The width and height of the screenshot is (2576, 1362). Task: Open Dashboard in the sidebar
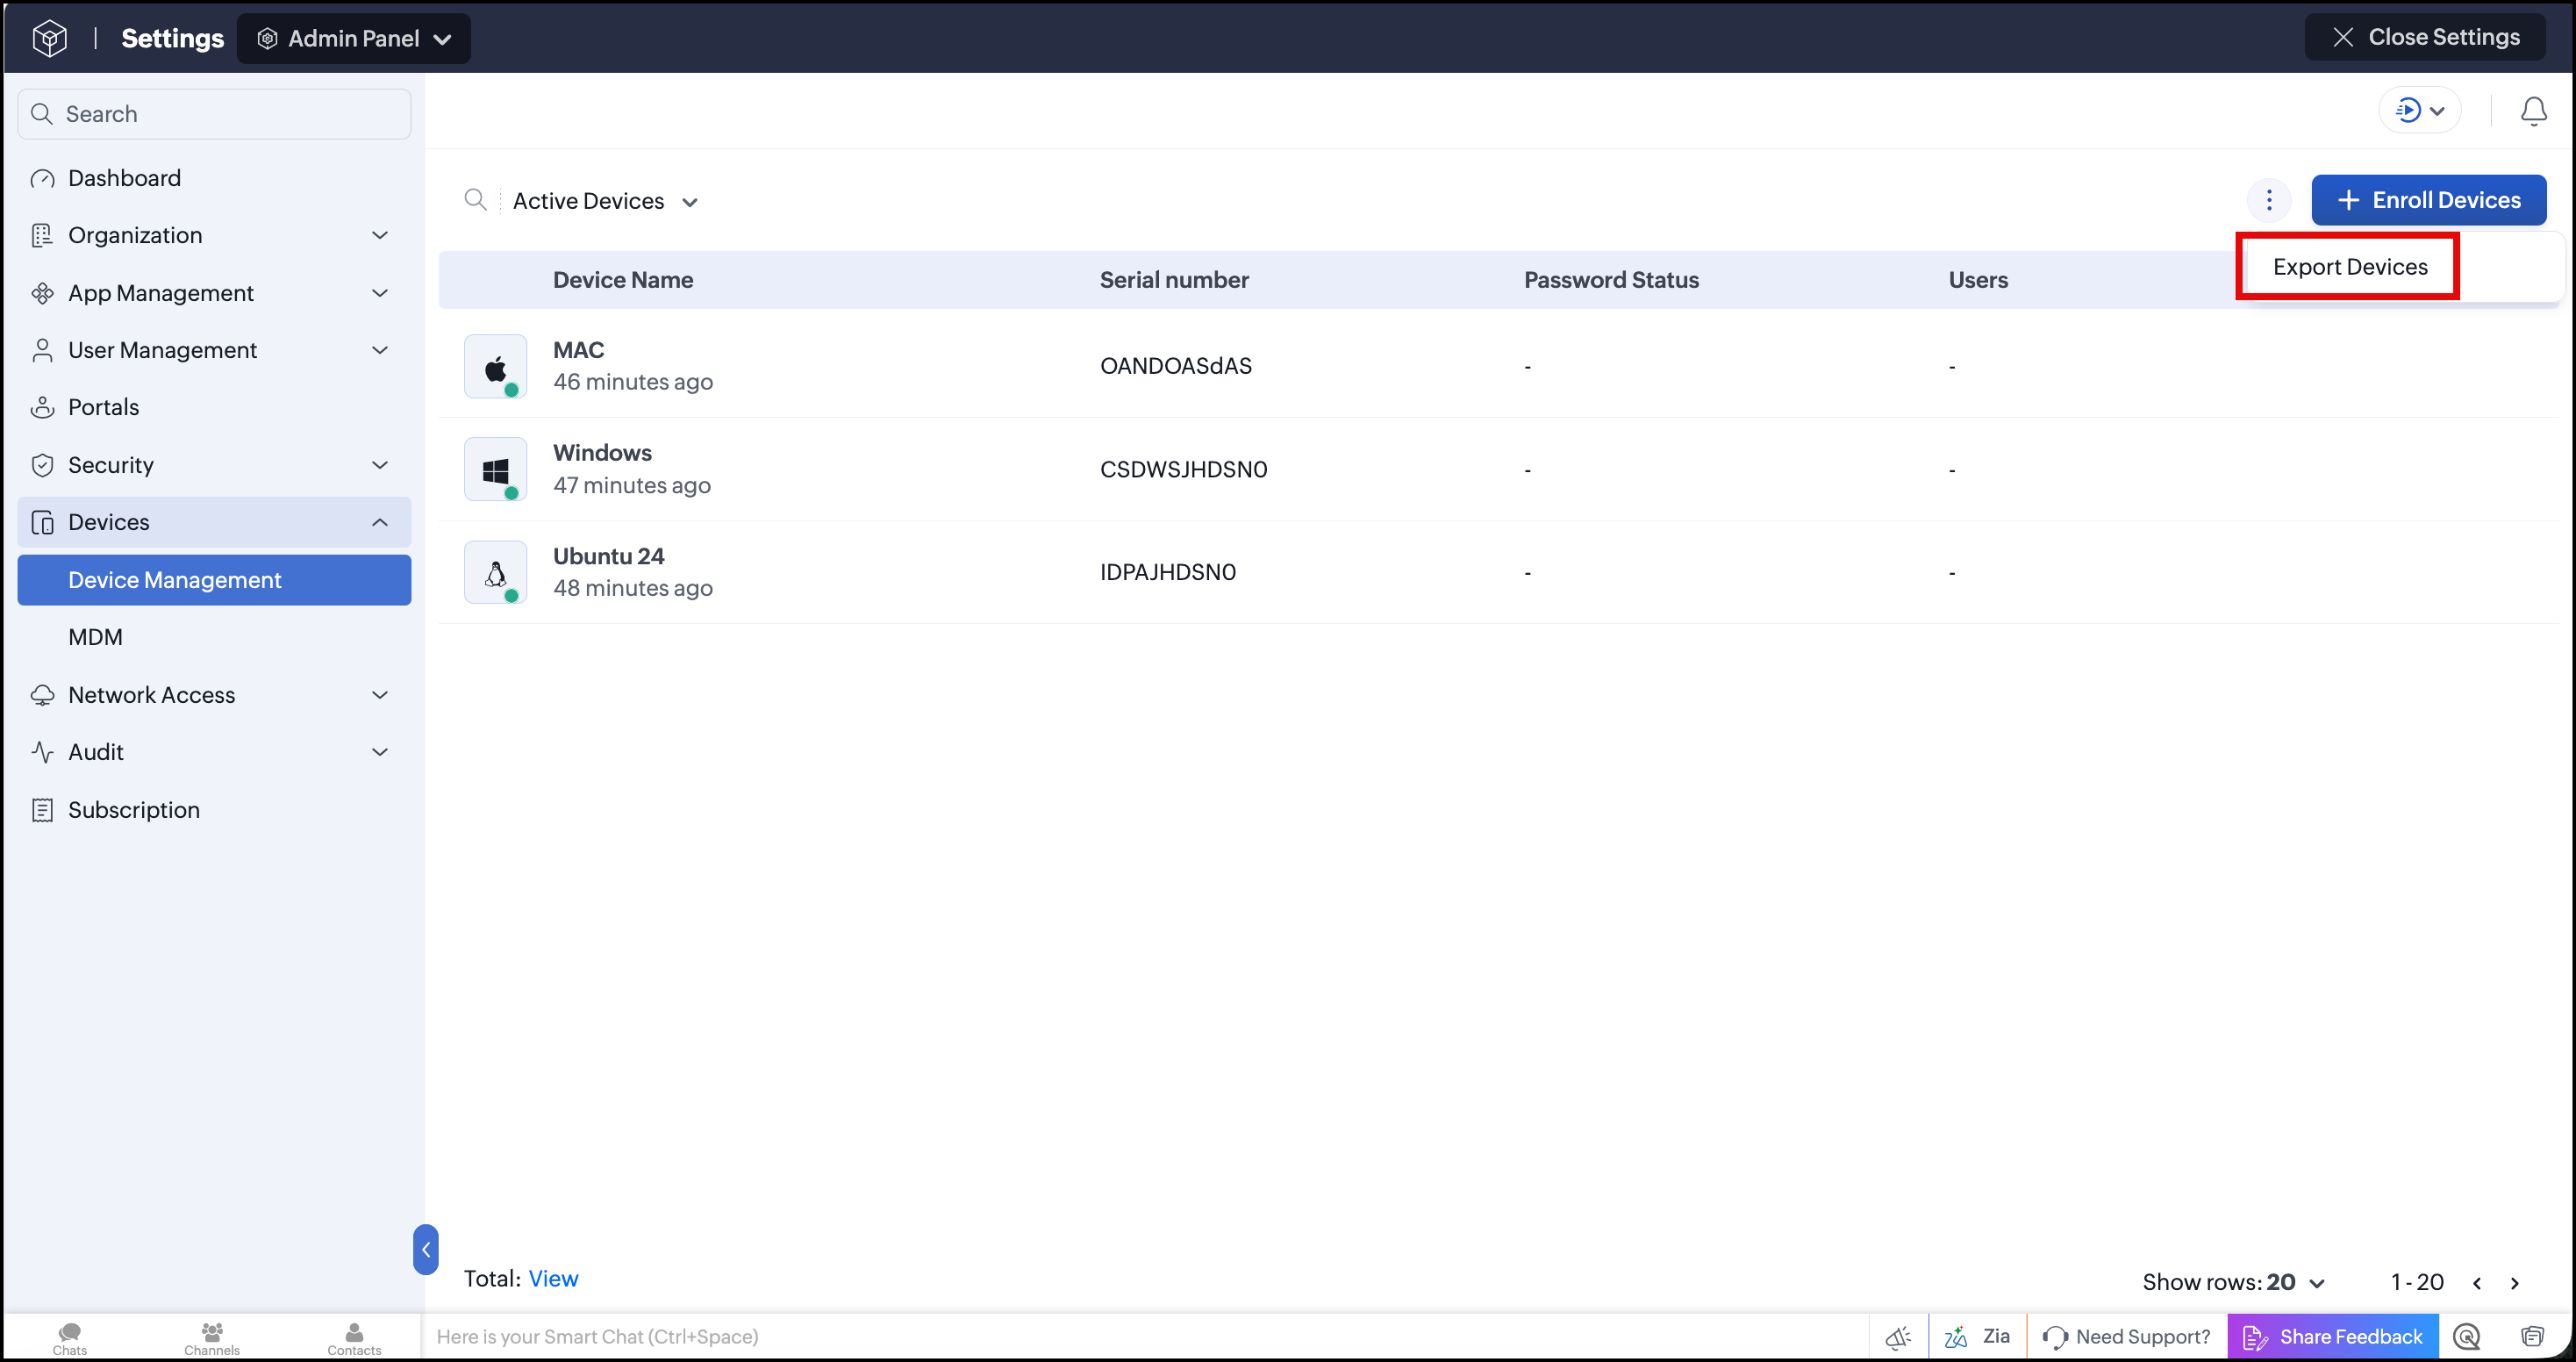pyautogui.click(x=214, y=178)
